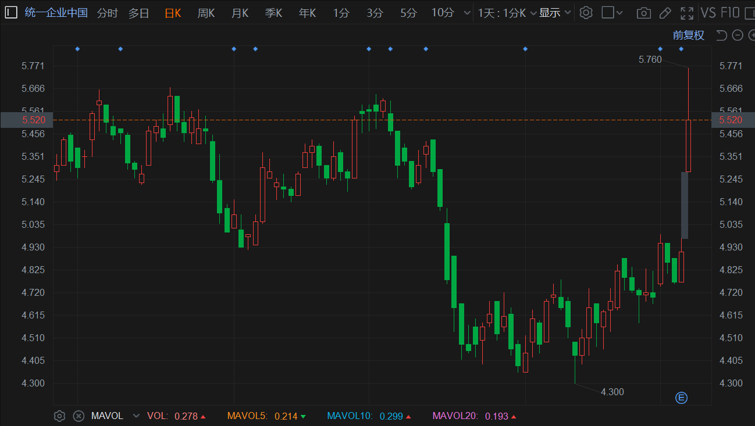The width and height of the screenshot is (755, 426).
Task: Open chart settings gear in top toolbar
Action: coord(586,13)
